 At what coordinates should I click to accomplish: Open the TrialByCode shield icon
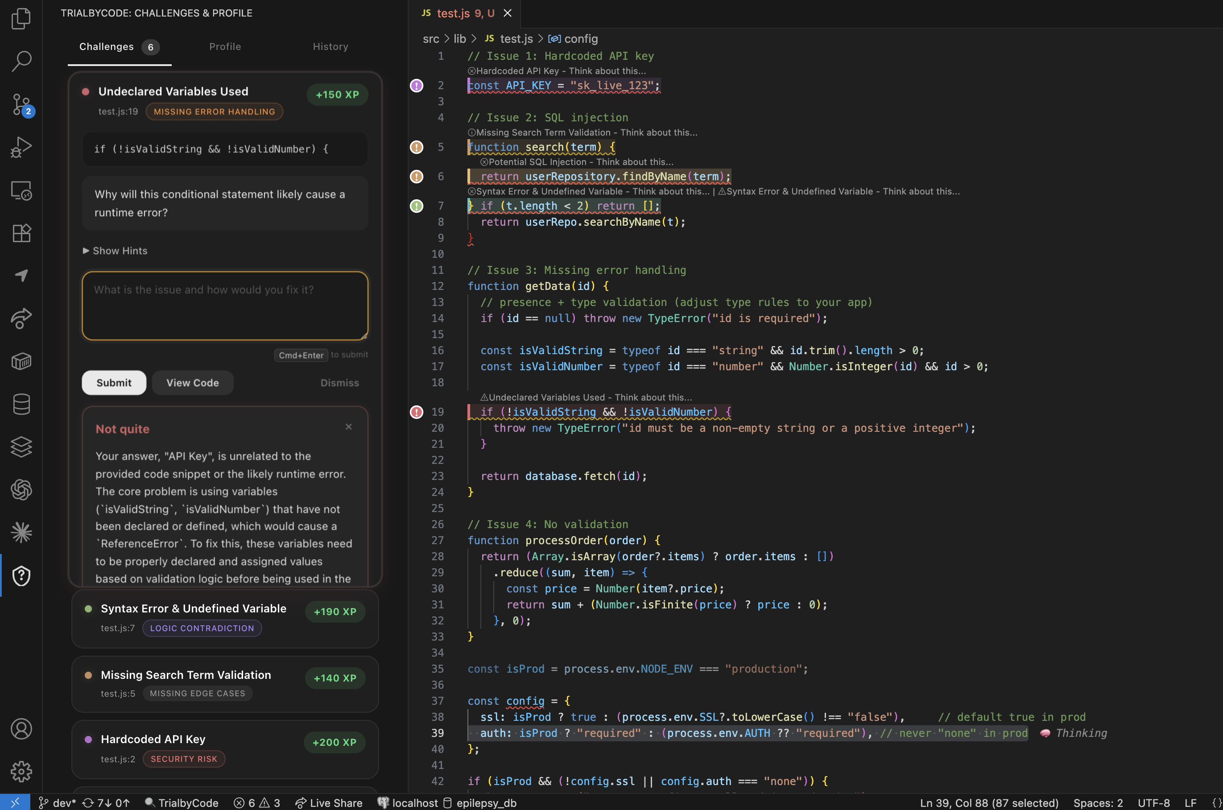click(x=21, y=575)
